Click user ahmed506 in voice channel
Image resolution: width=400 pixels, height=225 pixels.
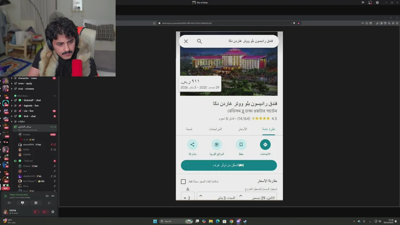37,145
